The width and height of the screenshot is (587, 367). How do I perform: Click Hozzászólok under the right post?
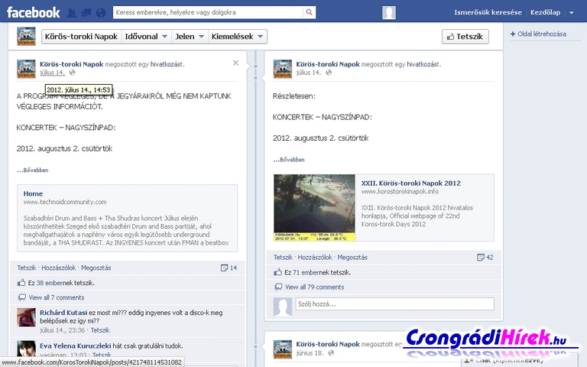click(x=315, y=257)
